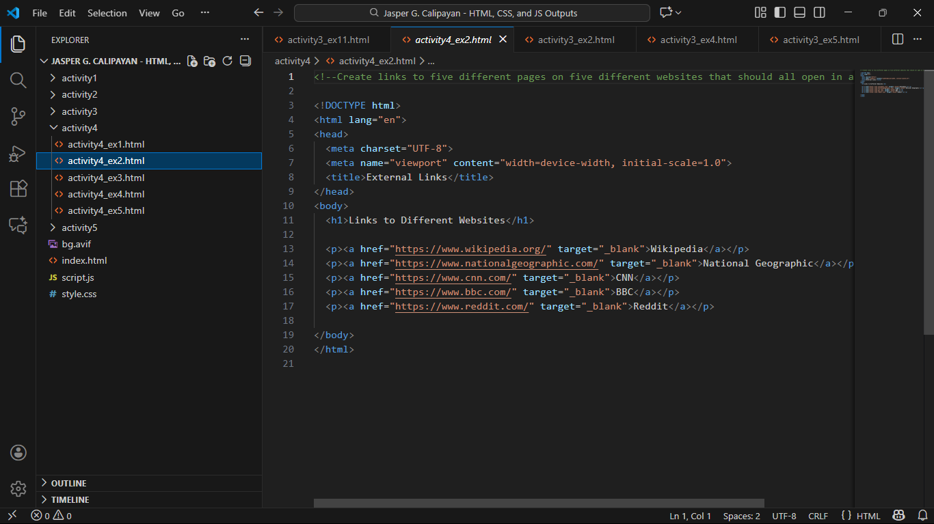Toggle the secondary side bar layout button
This screenshot has height=524, width=934.
(819, 13)
